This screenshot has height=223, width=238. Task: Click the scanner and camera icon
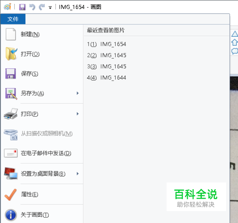[x=11, y=135]
